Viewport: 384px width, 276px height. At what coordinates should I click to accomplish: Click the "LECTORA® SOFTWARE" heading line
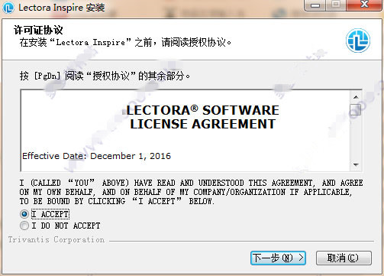coord(203,110)
